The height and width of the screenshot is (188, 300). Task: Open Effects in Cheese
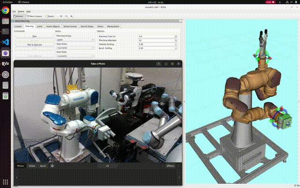(170, 166)
